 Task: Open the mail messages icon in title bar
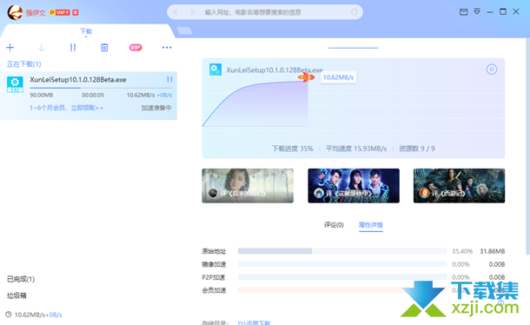point(463,12)
